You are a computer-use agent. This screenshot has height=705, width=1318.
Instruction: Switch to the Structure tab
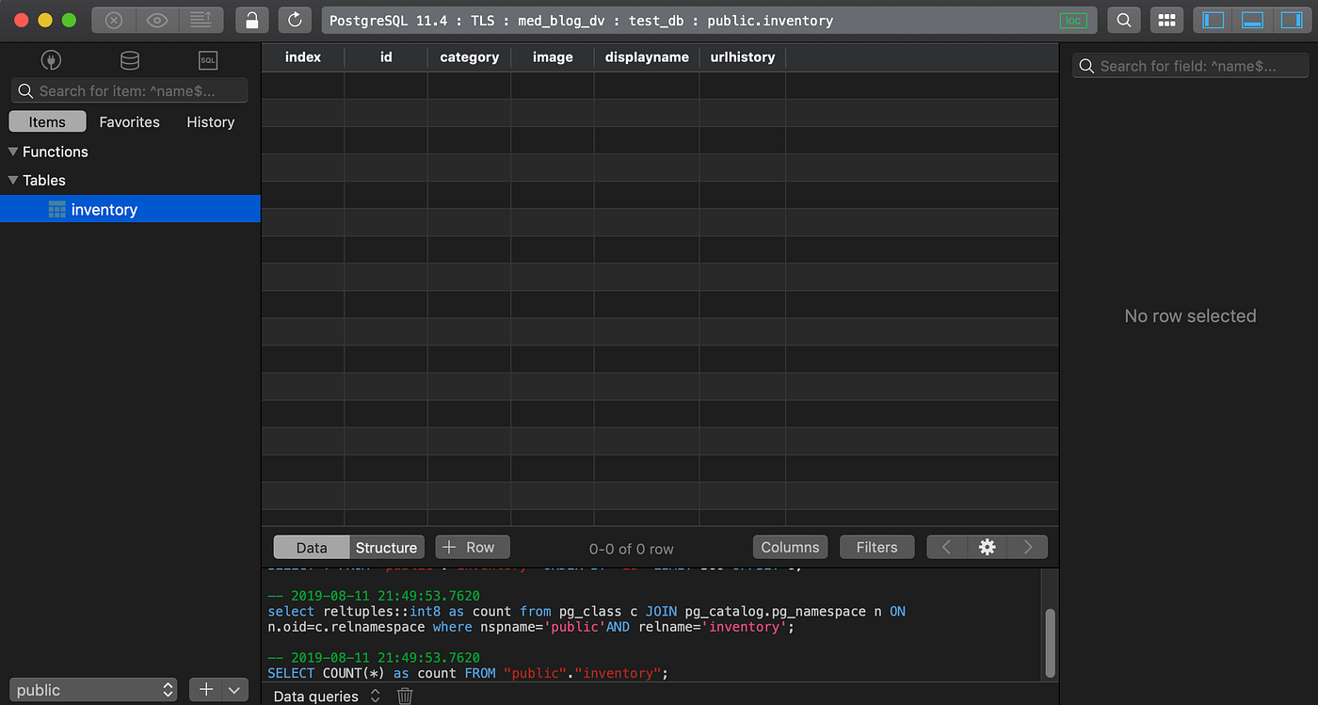(x=386, y=547)
